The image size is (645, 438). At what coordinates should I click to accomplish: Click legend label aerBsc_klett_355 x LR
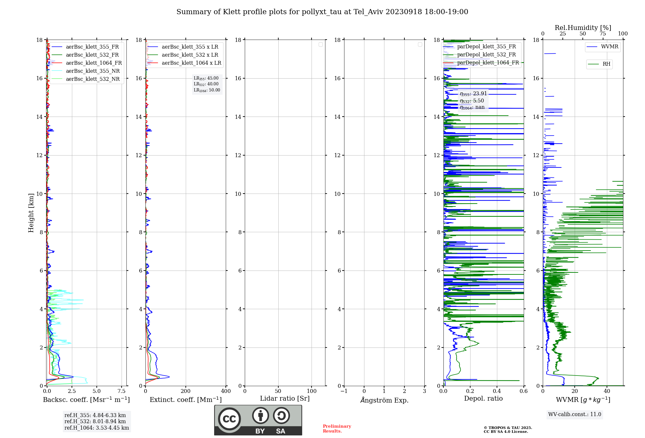click(x=190, y=47)
